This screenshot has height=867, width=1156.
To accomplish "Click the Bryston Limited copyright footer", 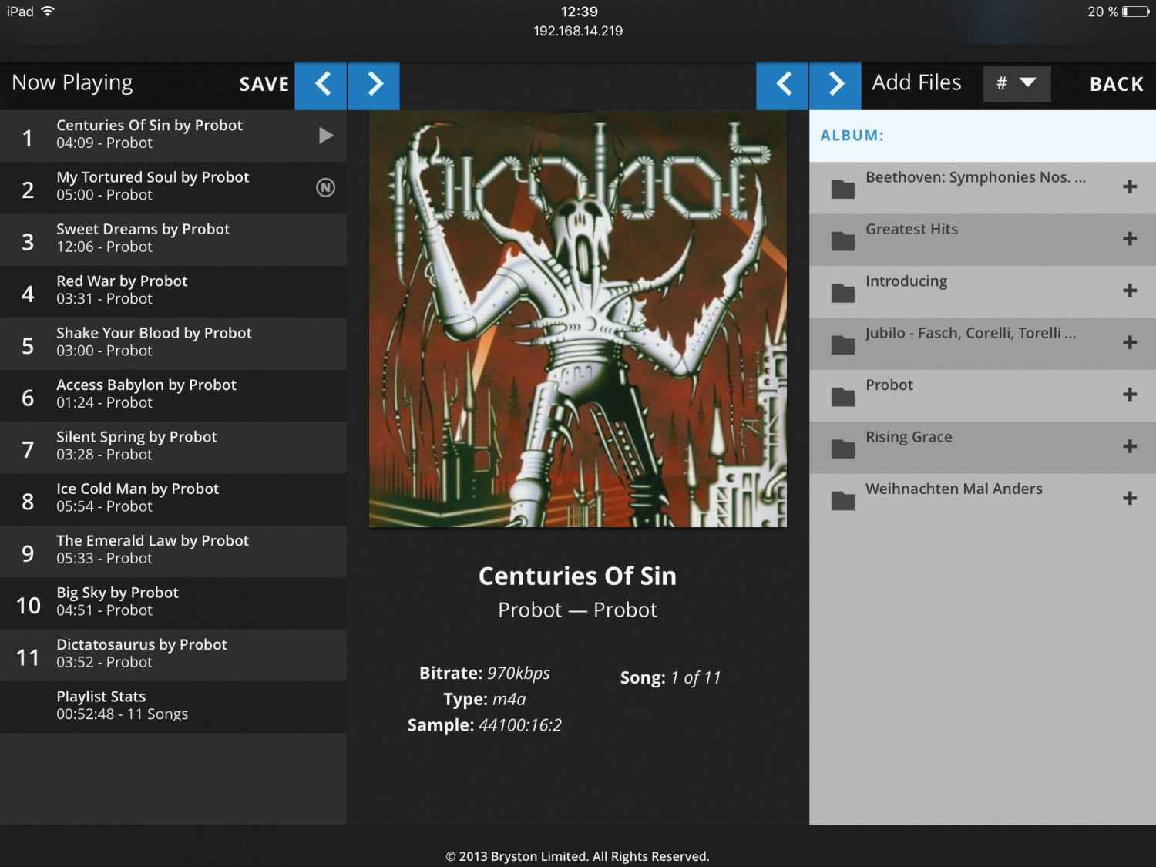I will (x=577, y=856).
